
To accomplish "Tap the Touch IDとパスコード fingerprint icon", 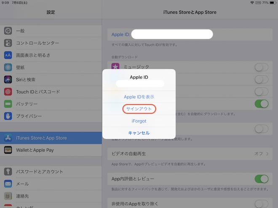I will point(8,92).
